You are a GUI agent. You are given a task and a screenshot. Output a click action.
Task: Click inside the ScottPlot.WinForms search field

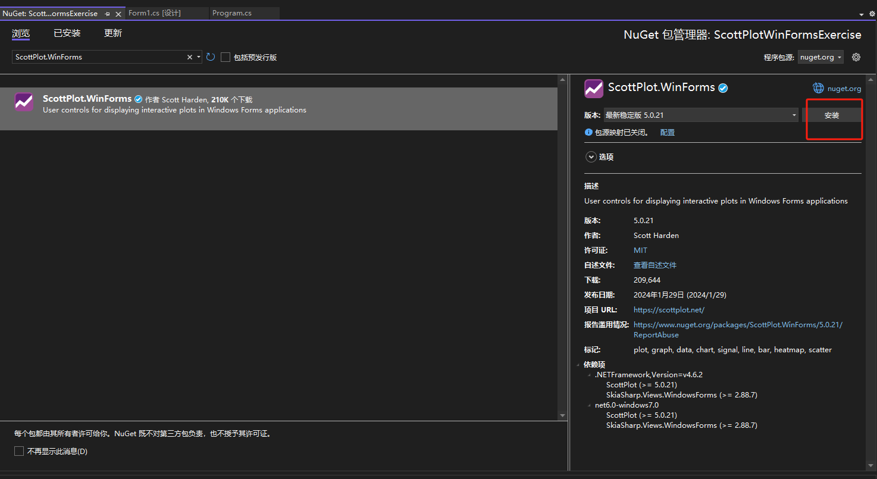98,57
